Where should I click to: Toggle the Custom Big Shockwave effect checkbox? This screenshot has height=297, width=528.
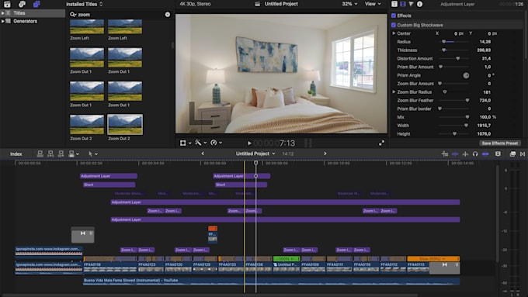394,25
